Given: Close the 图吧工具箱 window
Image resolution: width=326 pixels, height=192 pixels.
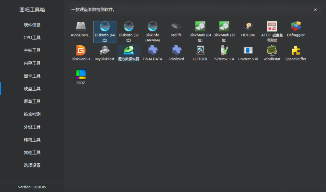Looking at the screenshot, I should click(315, 10).
